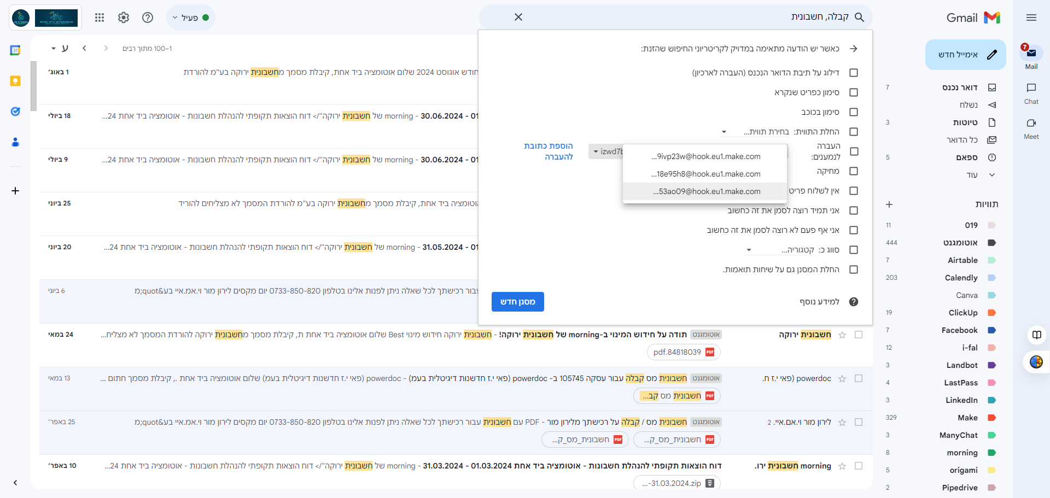This screenshot has height=498, width=1050.
Task: Select the 53ao09@hook.eu1.make.com address
Action: pos(705,191)
